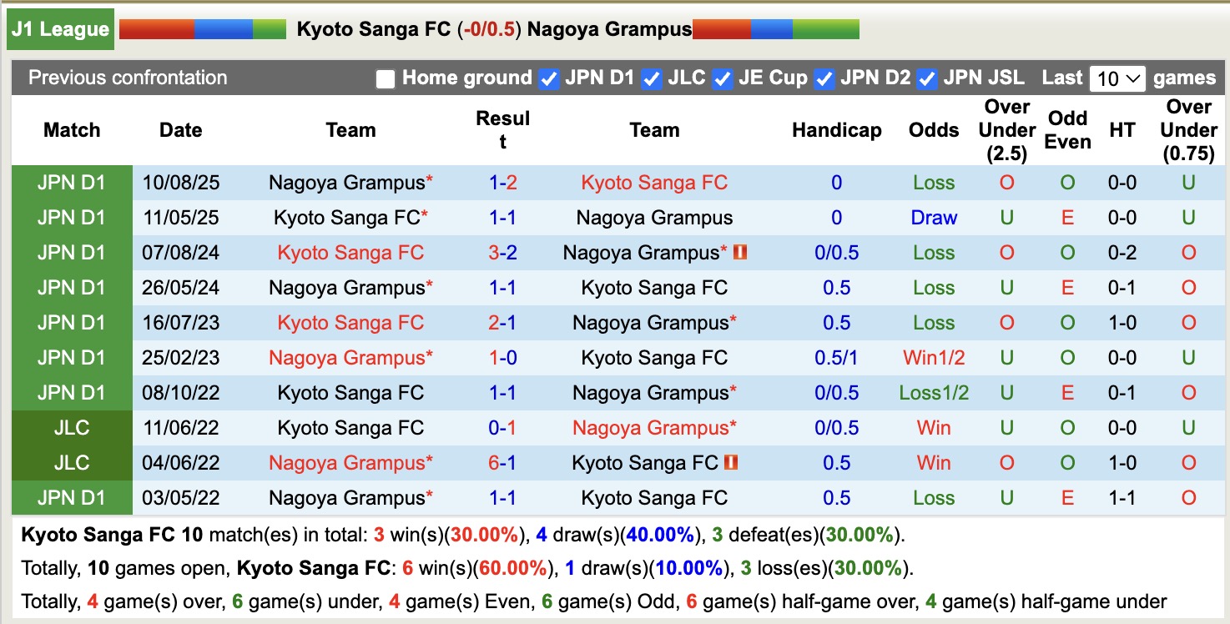Image resolution: width=1230 pixels, height=624 pixels.
Task: Uncheck the JPN D1 checkbox
Action: tap(549, 78)
